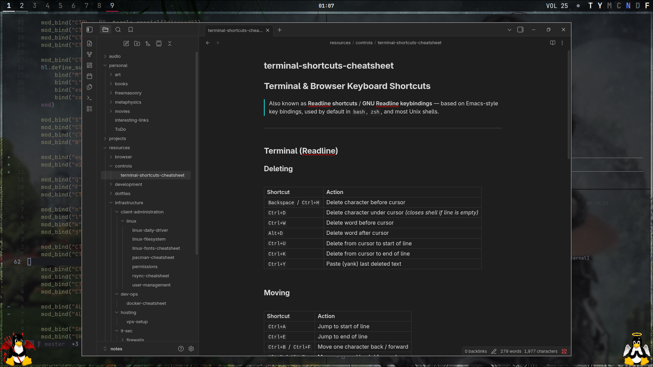Navigate forward with right arrow

(218, 43)
